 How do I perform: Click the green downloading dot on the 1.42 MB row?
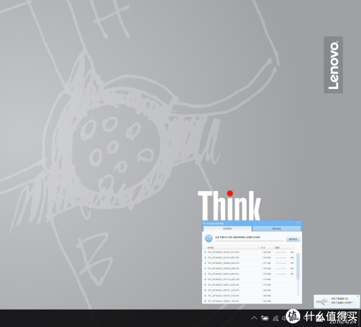[x=205, y=252]
